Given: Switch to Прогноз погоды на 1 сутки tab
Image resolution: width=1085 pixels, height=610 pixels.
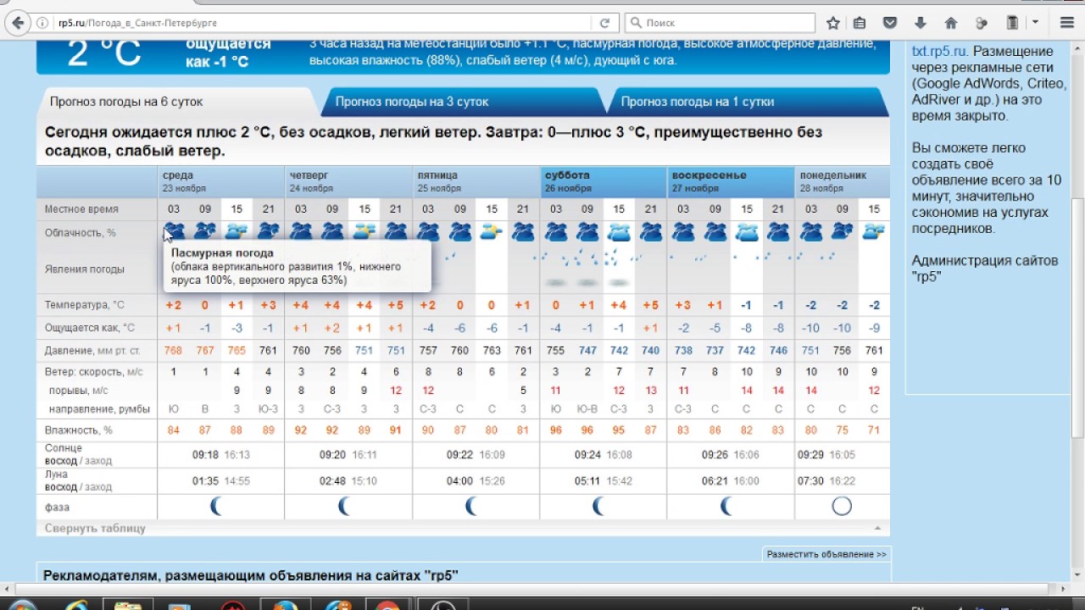Looking at the screenshot, I should tap(698, 102).
